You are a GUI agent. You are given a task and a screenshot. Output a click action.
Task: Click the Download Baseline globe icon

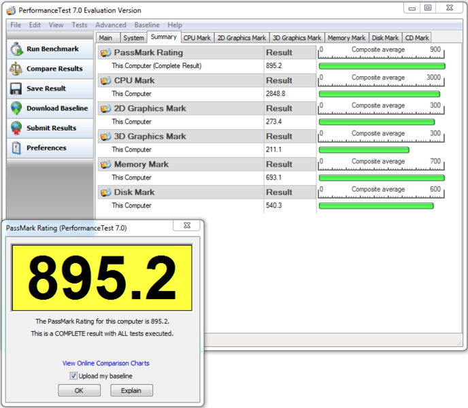[16, 108]
